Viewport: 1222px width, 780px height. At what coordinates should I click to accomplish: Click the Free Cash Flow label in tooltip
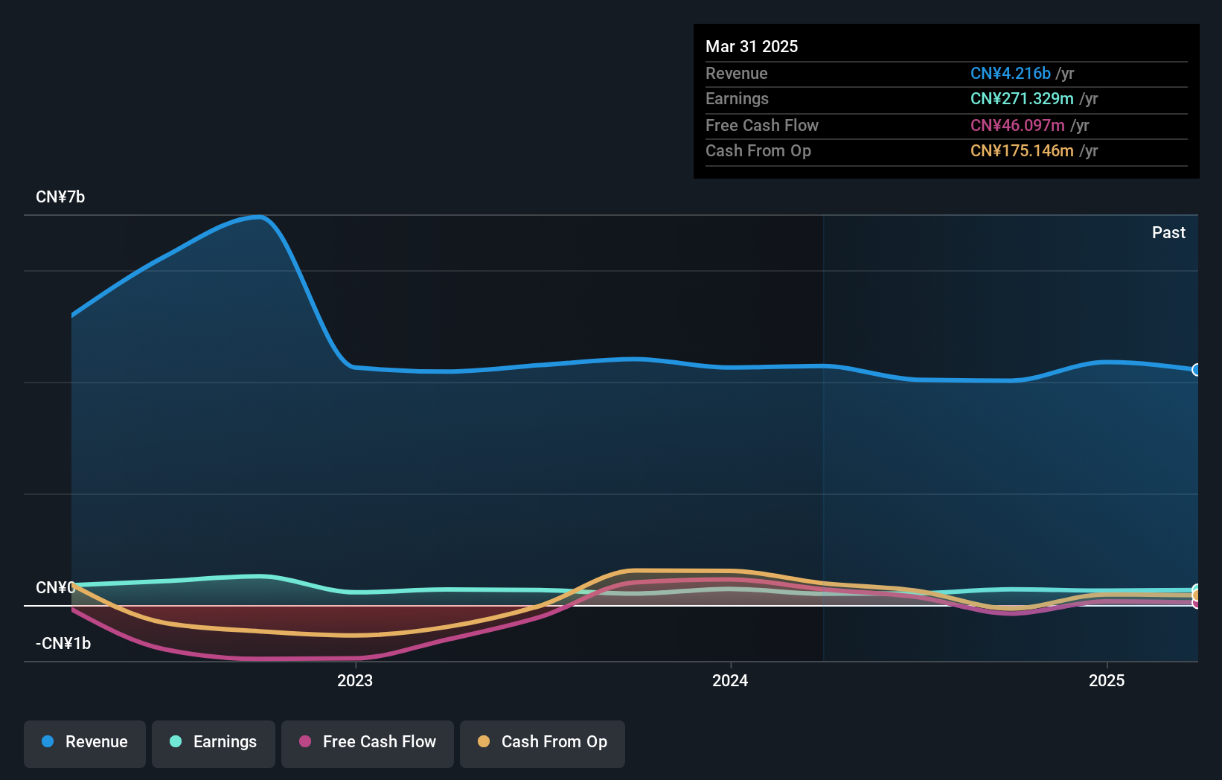click(x=762, y=125)
